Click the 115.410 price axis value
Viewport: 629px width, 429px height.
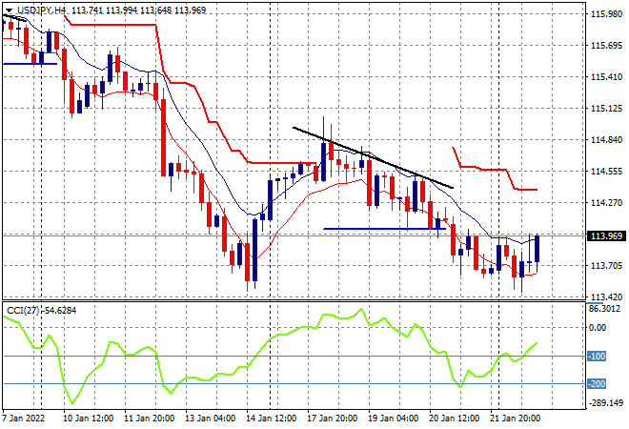coord(606,76)
